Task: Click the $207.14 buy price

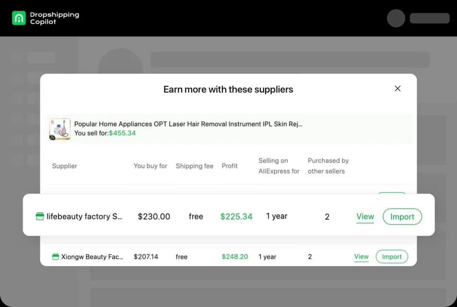Action: pos(146,257)
